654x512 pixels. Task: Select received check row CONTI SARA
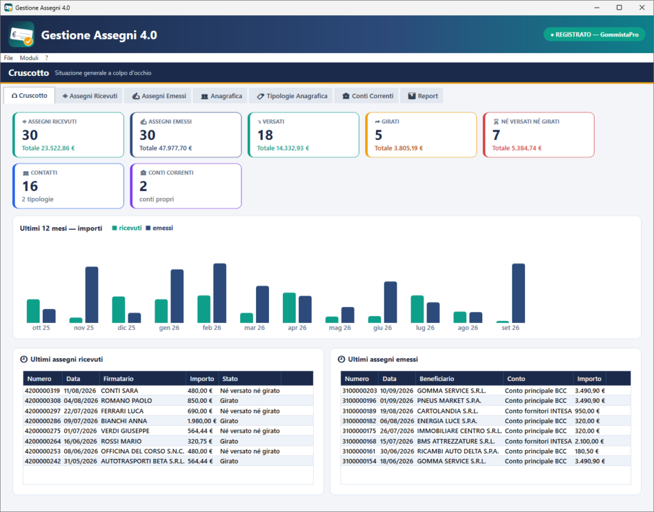pos(168,391)
